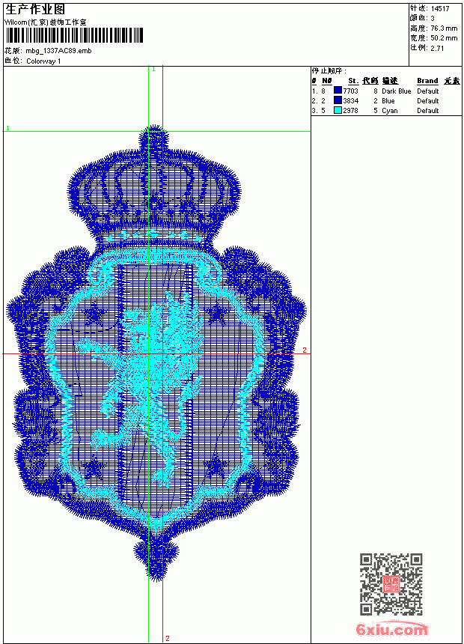Click the Brand column header
This screenshot has height=644, width=464.
(x=427, y=81)
